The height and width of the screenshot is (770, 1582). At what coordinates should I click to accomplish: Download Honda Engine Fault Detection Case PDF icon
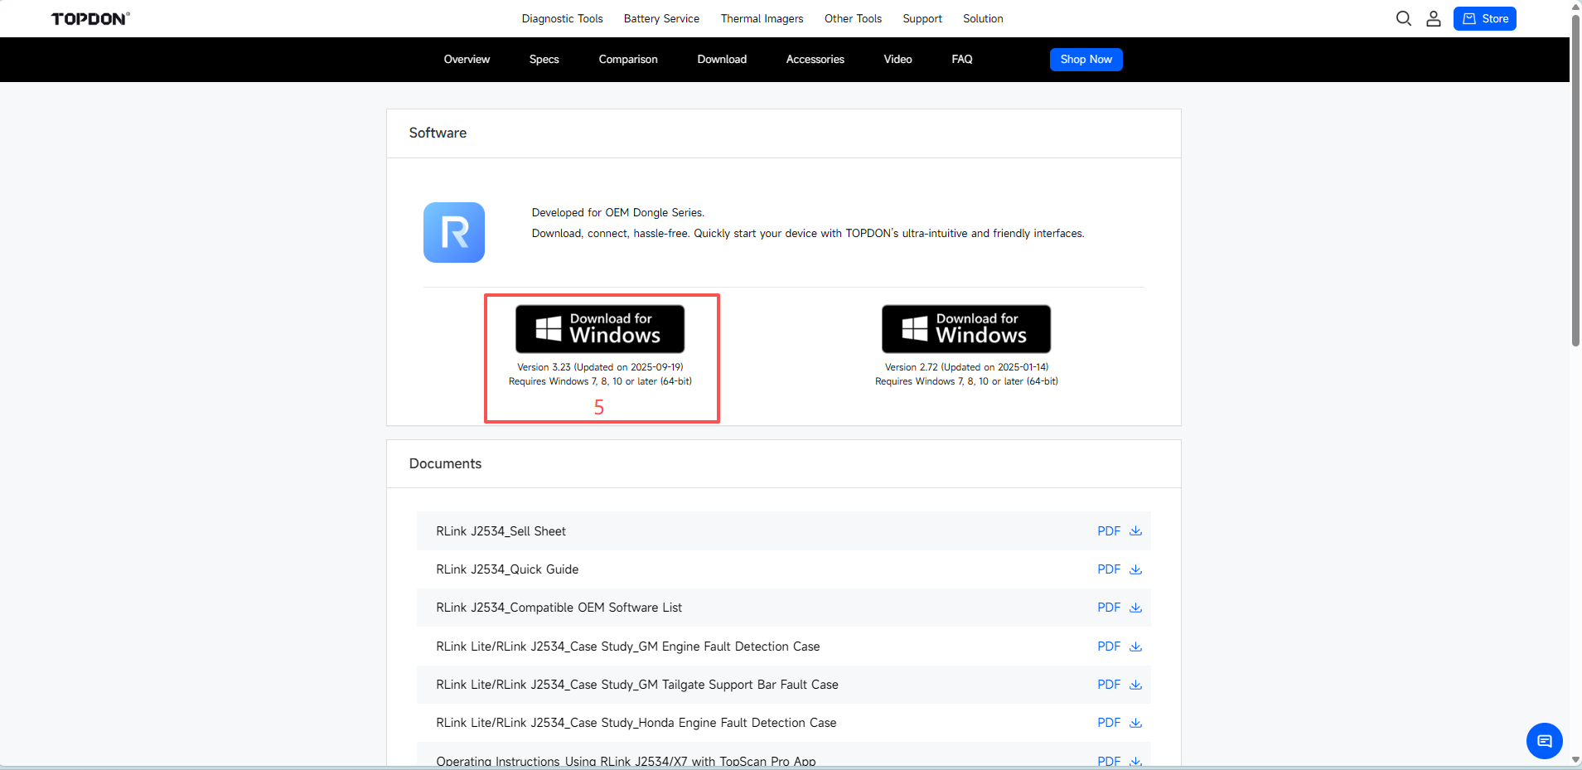[x=1135, y=723]
